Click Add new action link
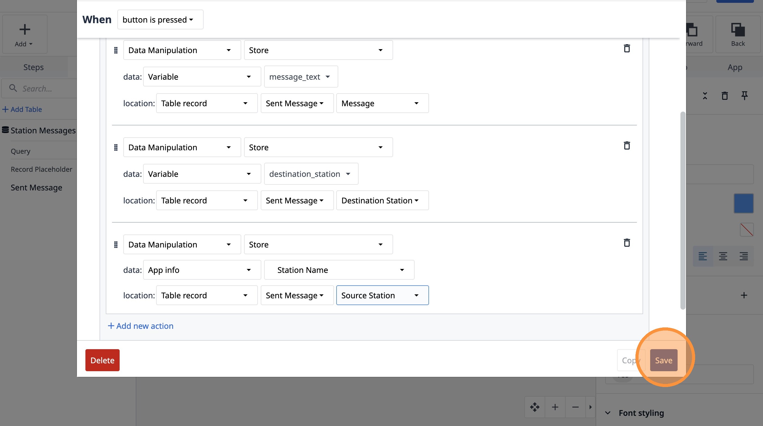Viewport: 763px width, 426px height. (x=141, y=326)
